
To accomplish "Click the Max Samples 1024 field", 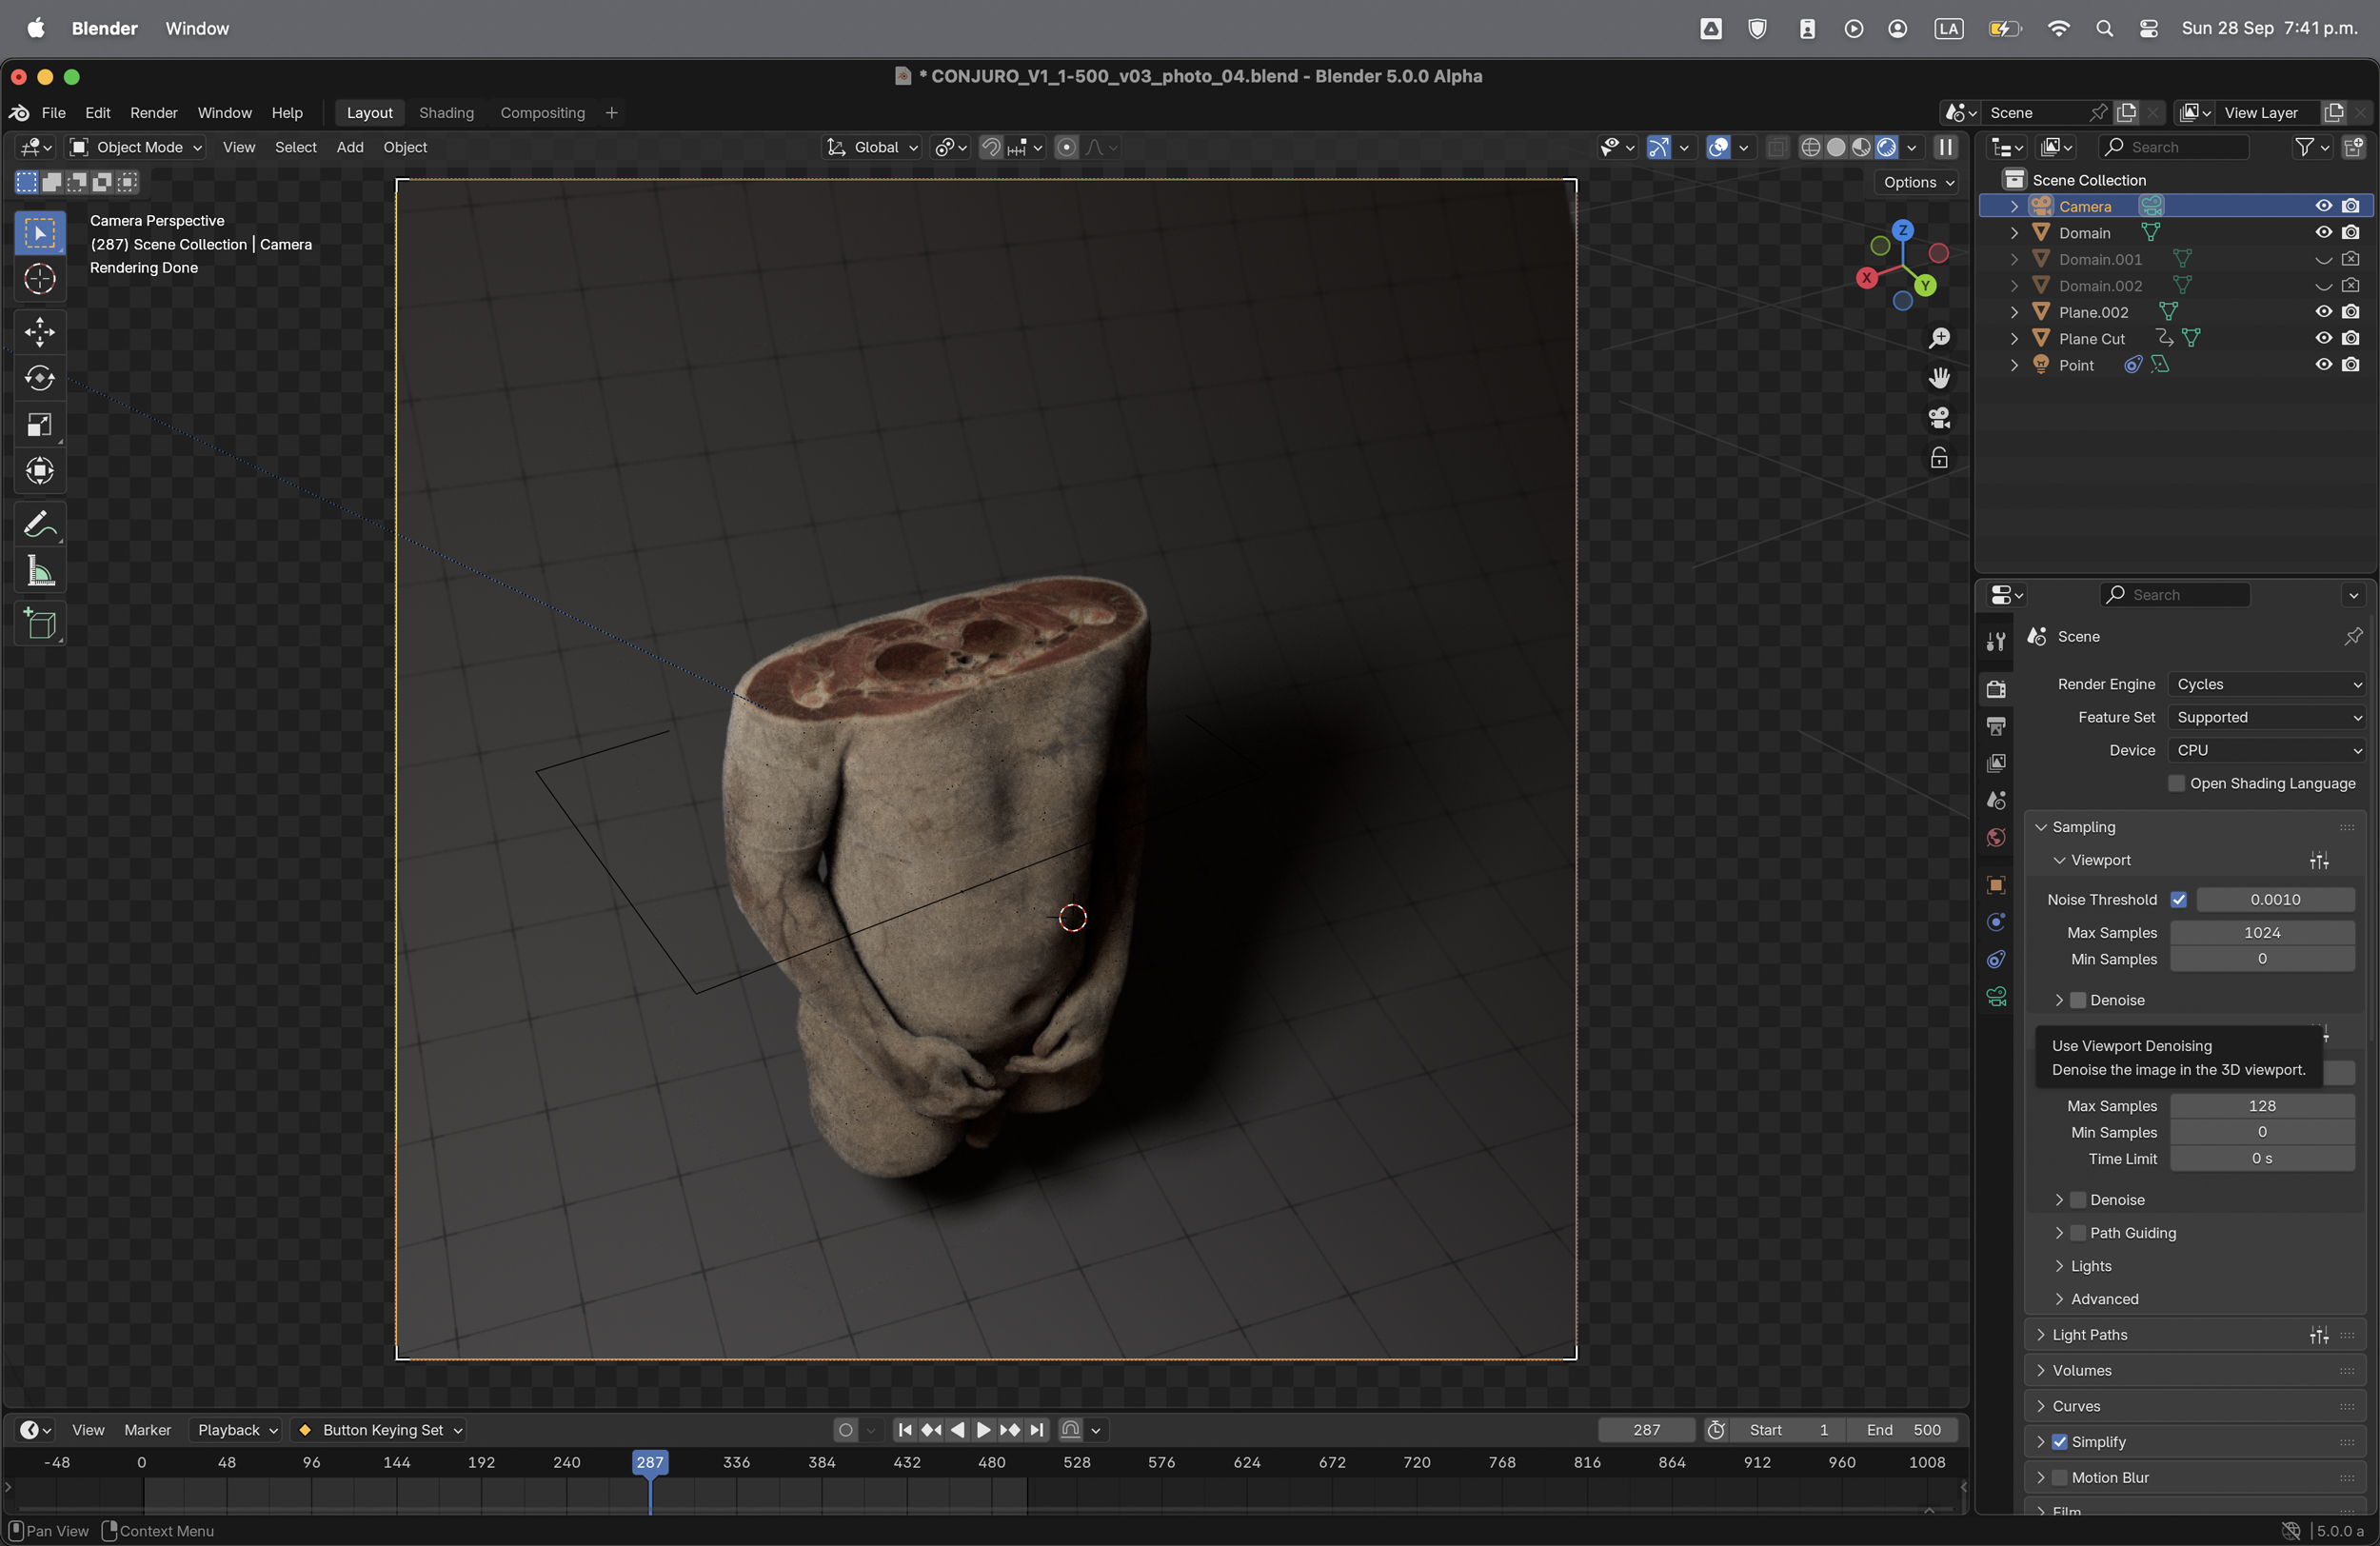I will click(x=2261, y=933).
